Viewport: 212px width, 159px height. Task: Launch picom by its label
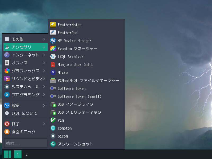[63, 136]
